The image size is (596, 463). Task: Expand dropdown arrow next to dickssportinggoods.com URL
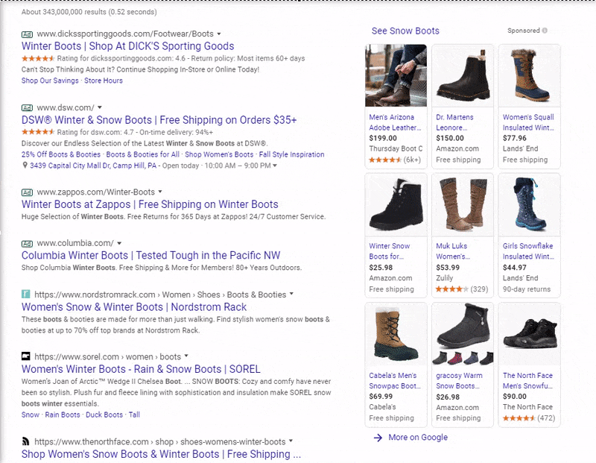click(x=219, y=34)
